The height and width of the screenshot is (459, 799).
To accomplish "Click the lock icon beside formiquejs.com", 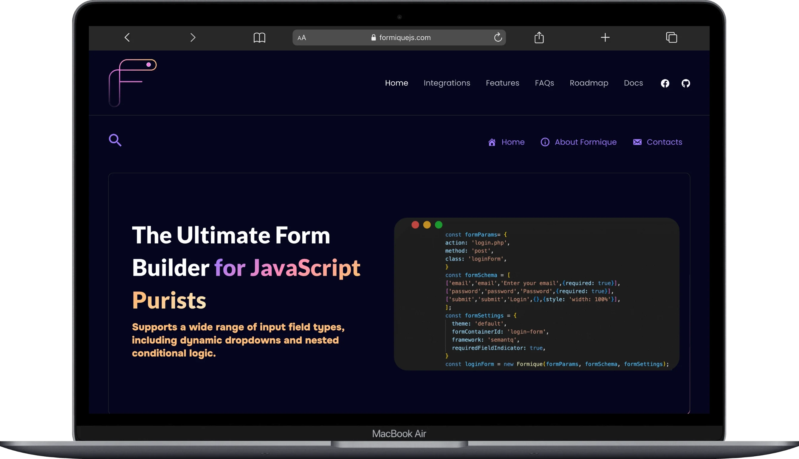I will click(x=374, y=38).
